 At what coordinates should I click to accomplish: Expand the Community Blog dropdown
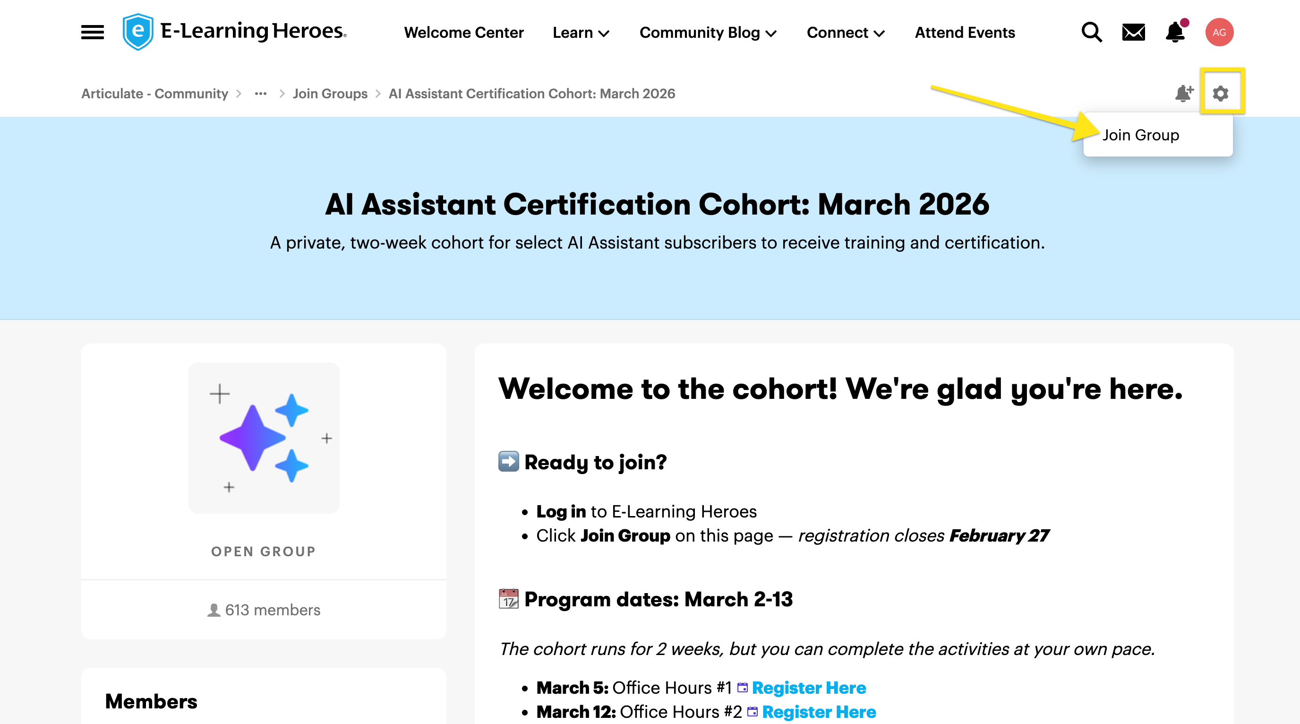(708, 33)
